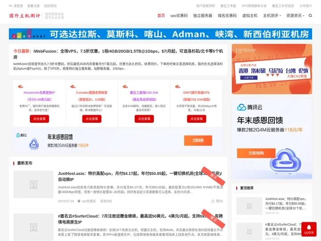Click 立即抢购 in the sidebar 腾讯云 ad
The height and width of the screenshot is (241, 321).
click(x=256, y=153)
